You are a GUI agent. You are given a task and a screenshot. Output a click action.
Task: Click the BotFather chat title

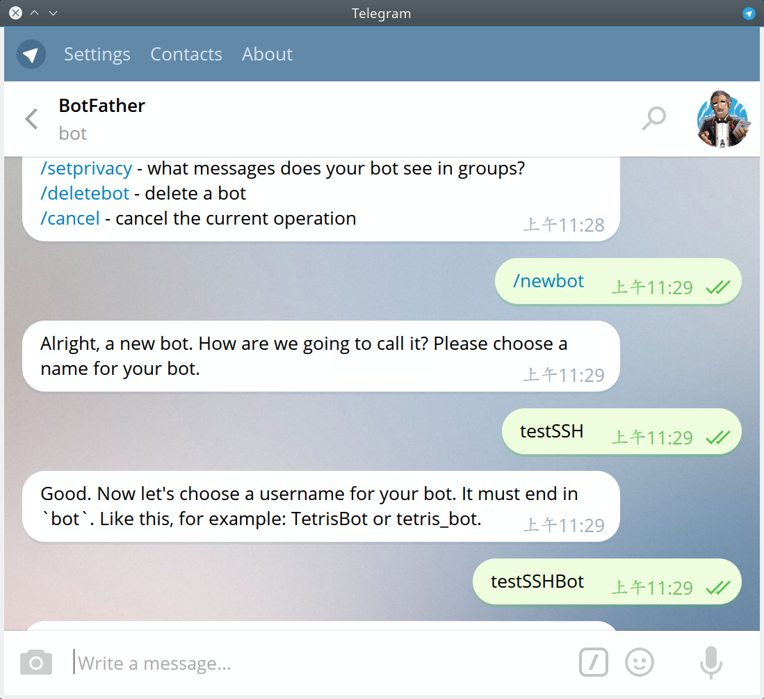(x=101, y=106)
